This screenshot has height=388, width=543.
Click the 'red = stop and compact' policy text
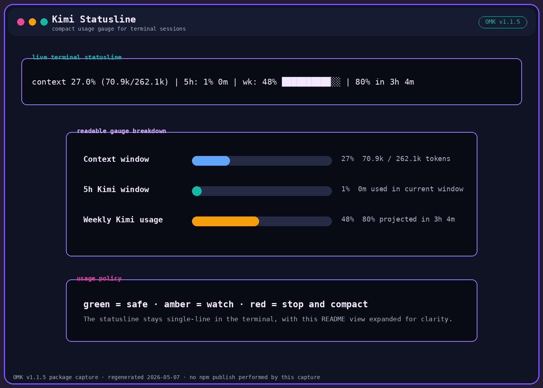(x=309, y=304)
